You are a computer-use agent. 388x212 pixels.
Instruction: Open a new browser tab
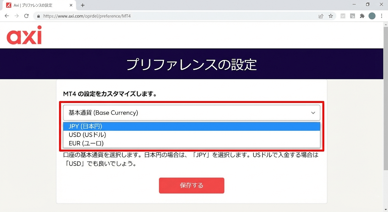(x=83, y=5)
